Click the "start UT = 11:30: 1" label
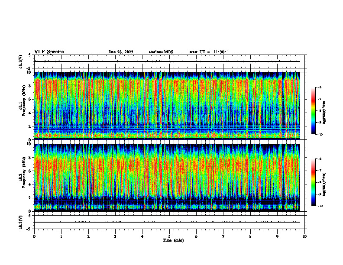This screenshot has width=343, height=265. point(209,52)
